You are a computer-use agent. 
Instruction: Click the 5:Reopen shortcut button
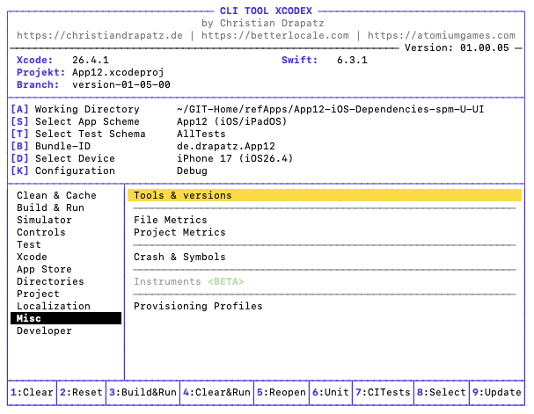click(282, 392)
